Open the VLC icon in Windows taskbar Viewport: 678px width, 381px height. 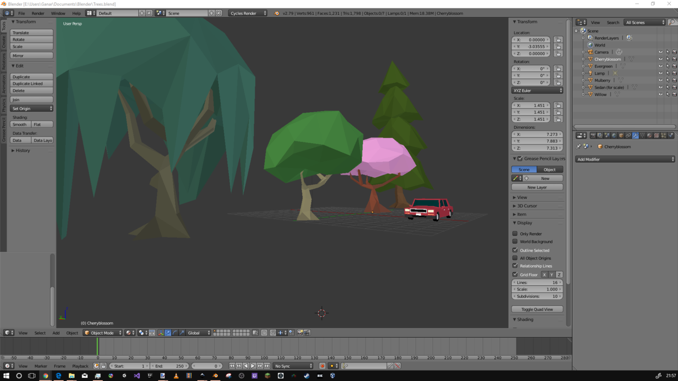(176, 376)
